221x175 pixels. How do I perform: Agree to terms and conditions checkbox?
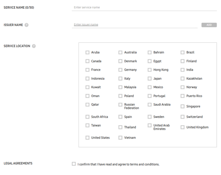[74, 164]
